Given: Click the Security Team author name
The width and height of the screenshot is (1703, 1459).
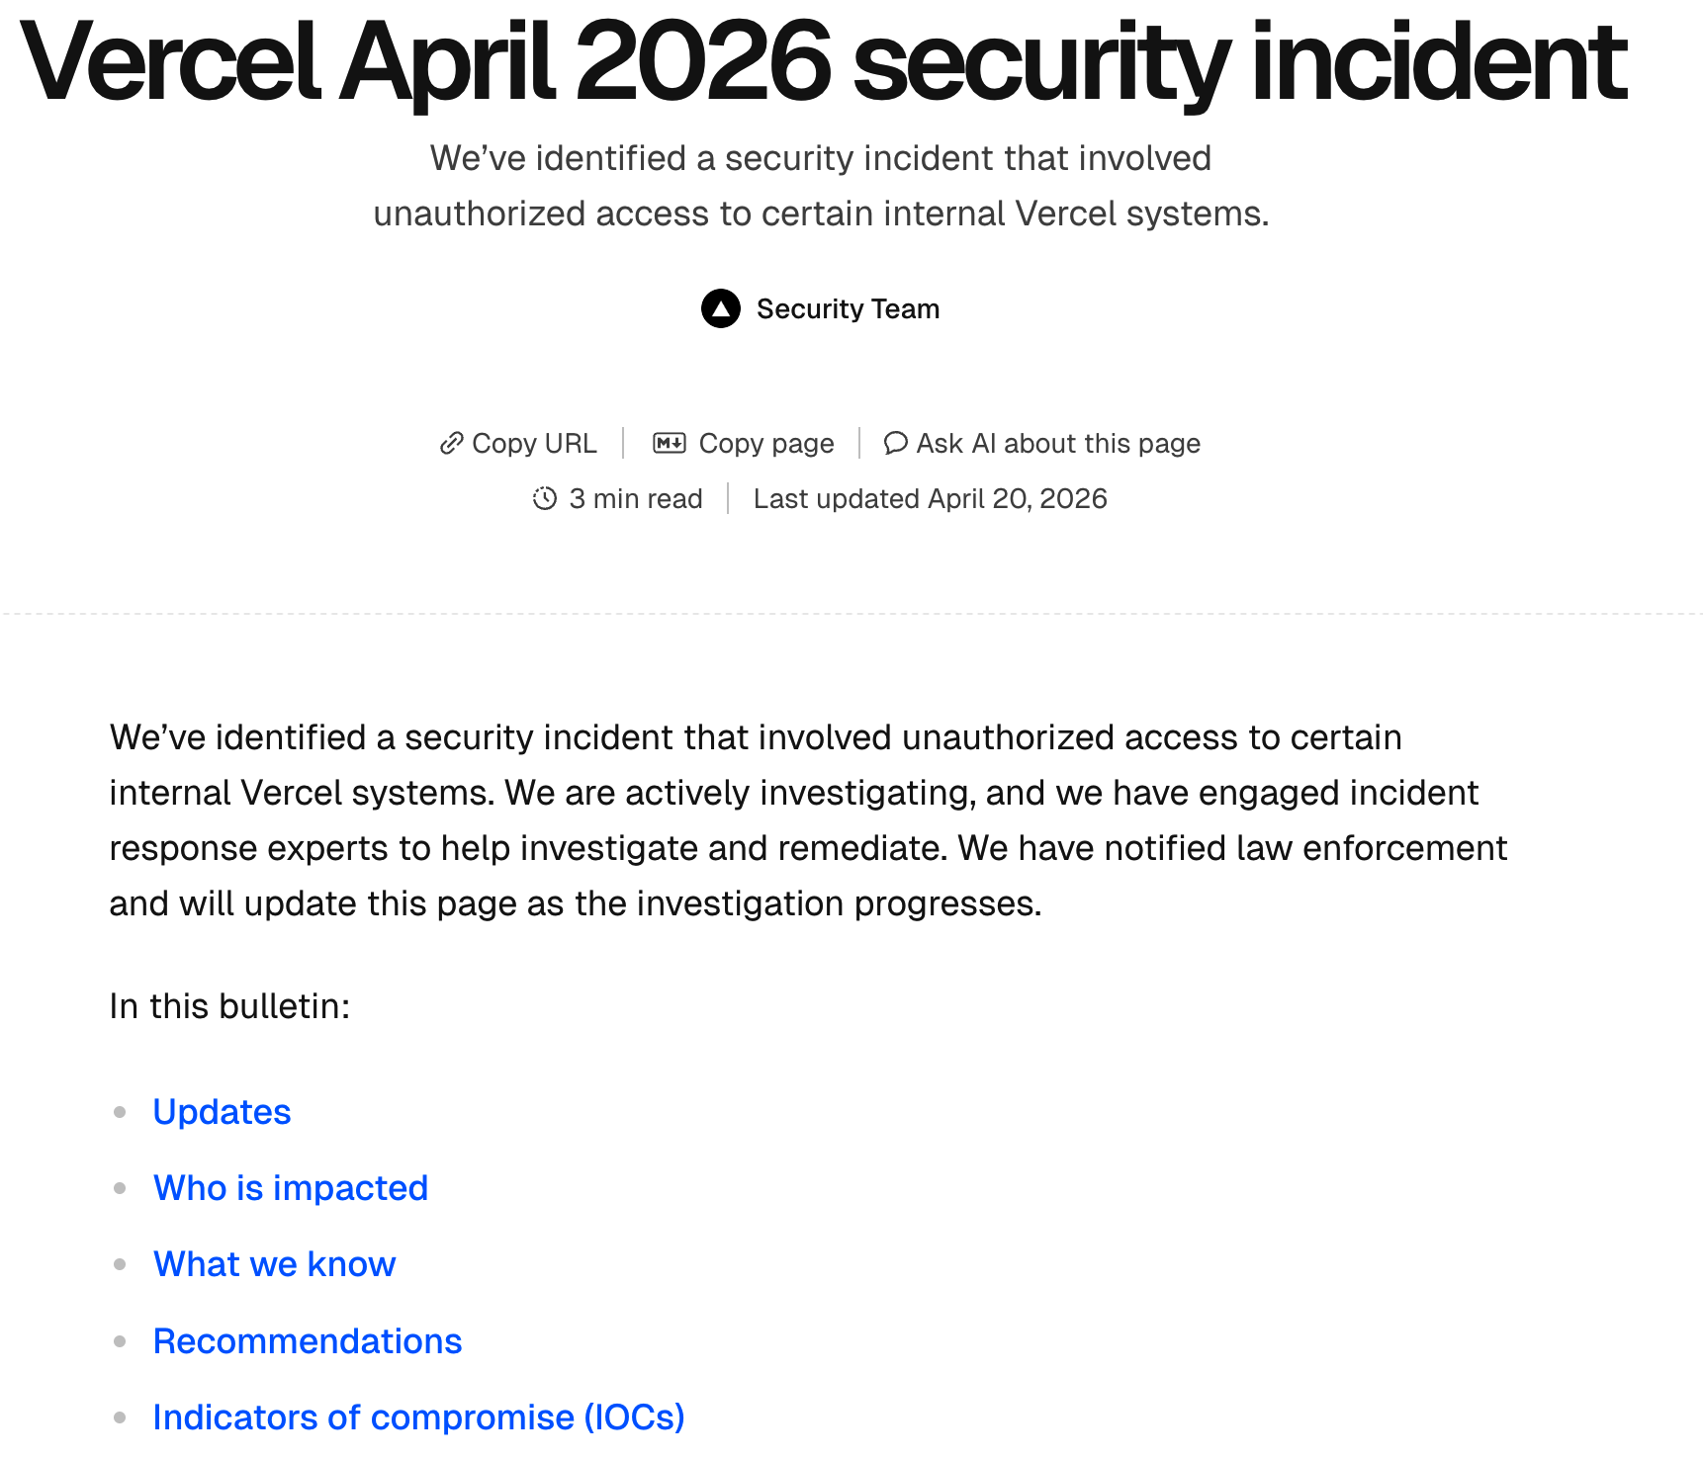Looking at the screenshot, I should pos(848,309).
